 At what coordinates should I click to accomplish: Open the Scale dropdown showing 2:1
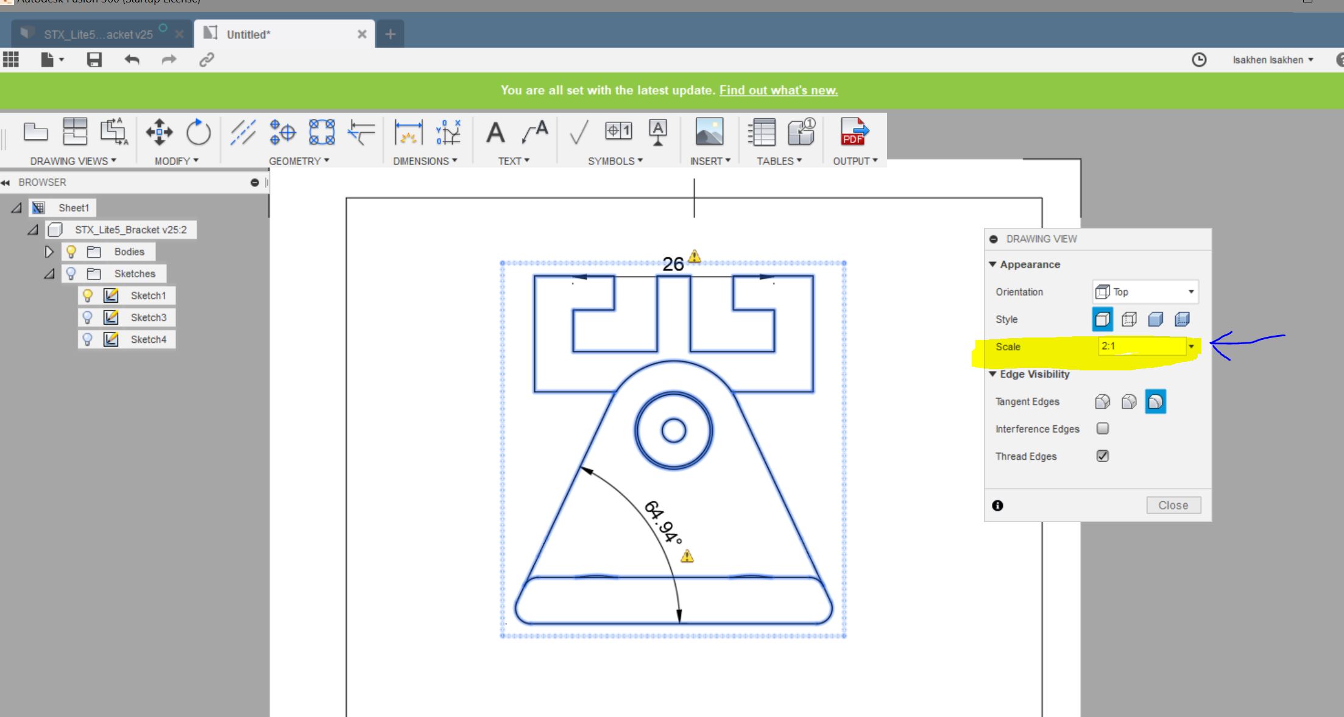1191,347
